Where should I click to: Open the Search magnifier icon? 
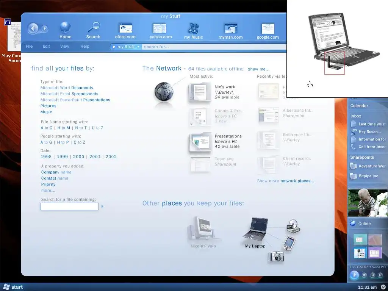93,30
